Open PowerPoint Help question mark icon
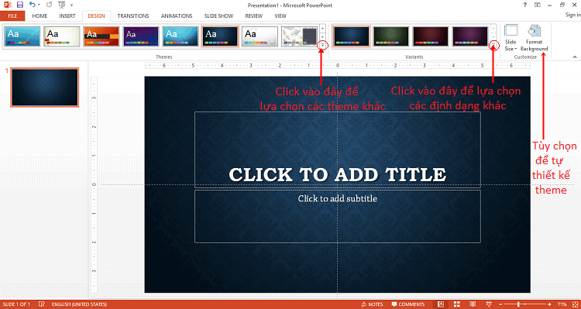Screen dimensions: 581x309 point(524,5)
